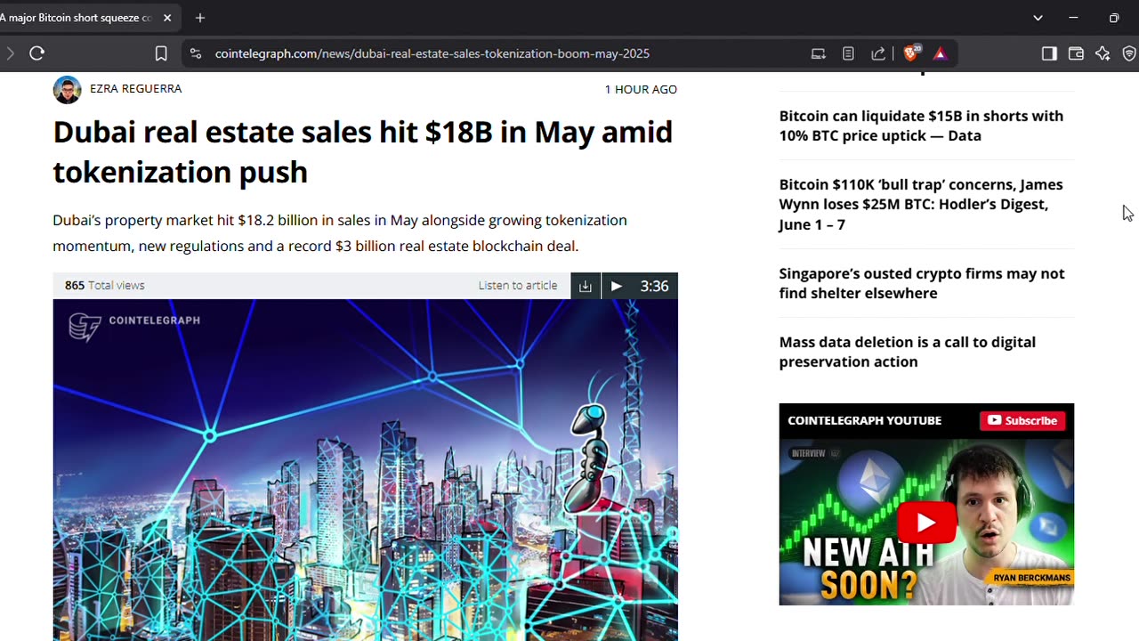This screenshot has width=1139, height=641.
Task: Download the article audio
Action: [x=585, y=286]
